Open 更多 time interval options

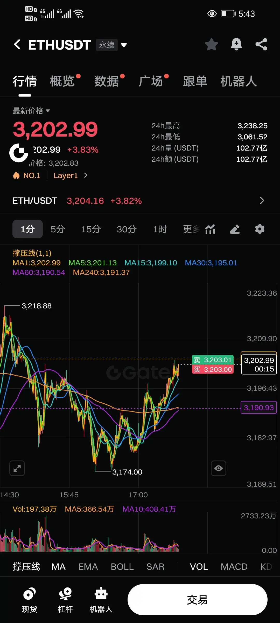(x=192, y=229)
